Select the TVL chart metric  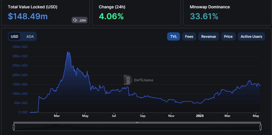(x=173, y=37)
